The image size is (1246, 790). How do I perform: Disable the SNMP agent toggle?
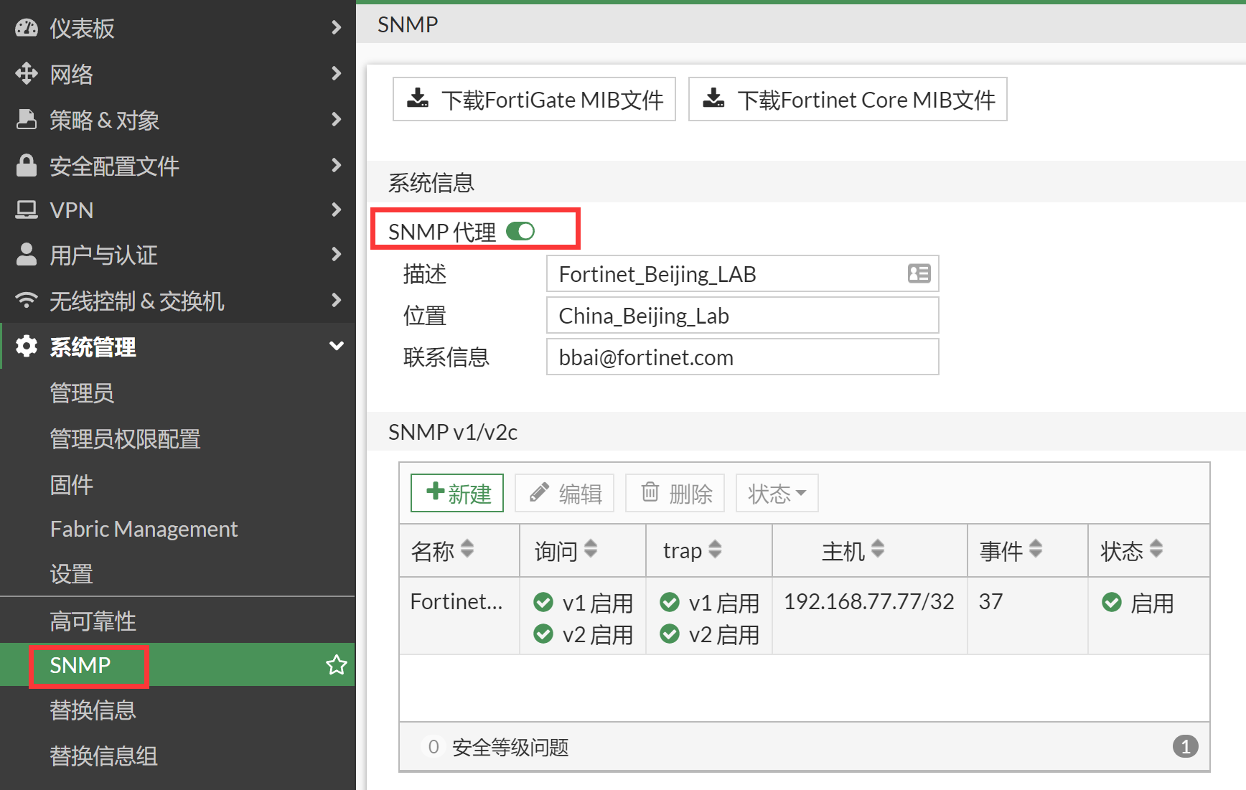click(520, 231)
